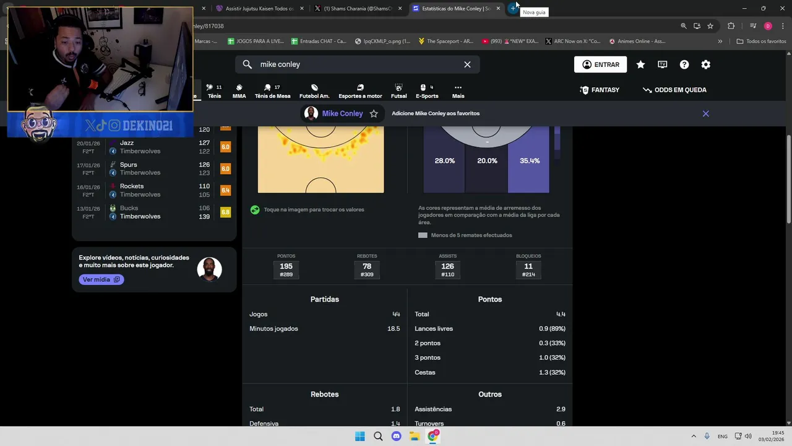Show hidden system tray icons

pos(693,436)
